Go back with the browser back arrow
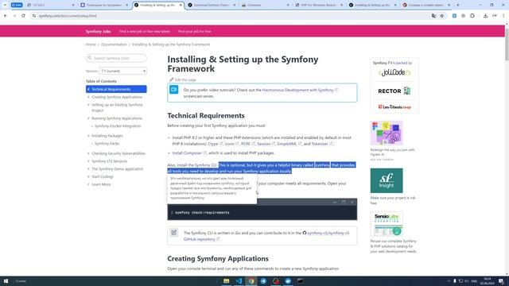 tap(6, 16)
